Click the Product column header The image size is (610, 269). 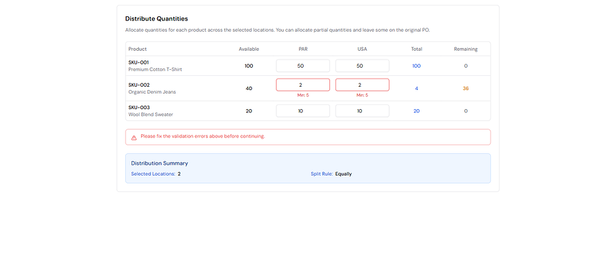(x=138, y=49)
